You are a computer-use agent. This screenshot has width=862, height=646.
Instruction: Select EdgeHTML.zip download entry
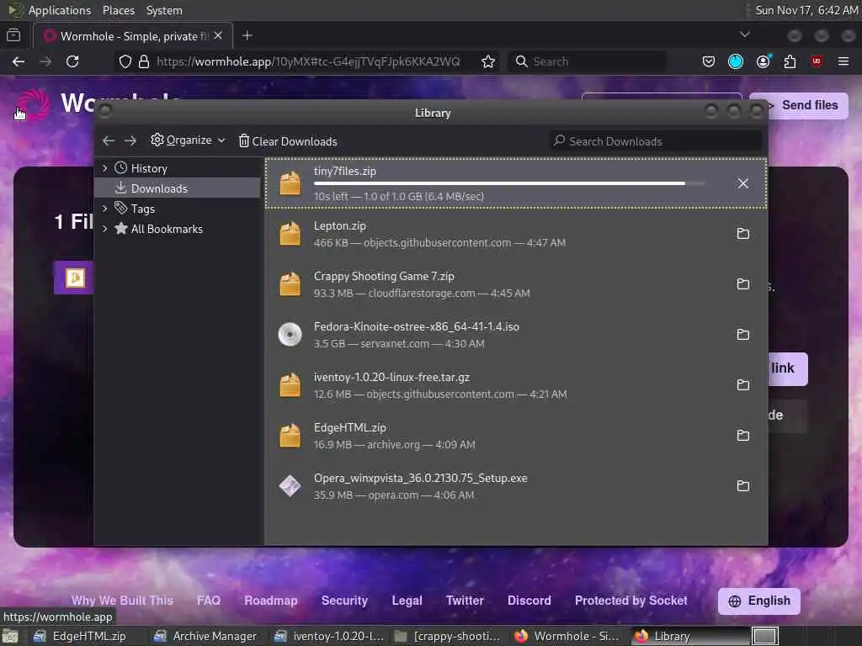(x=516, y=436)
